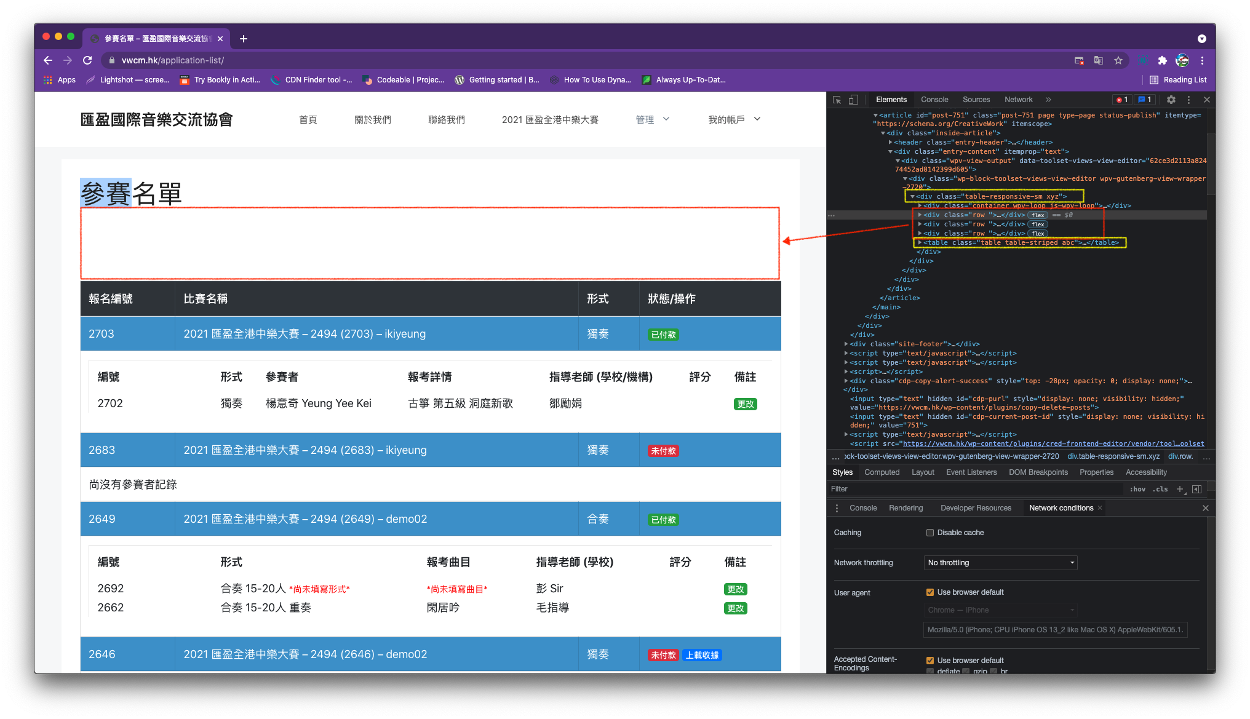Close the Network conditions tab
This screenshot has height=719, width=1250.
pyautogui.click(x=1100, y=508)
